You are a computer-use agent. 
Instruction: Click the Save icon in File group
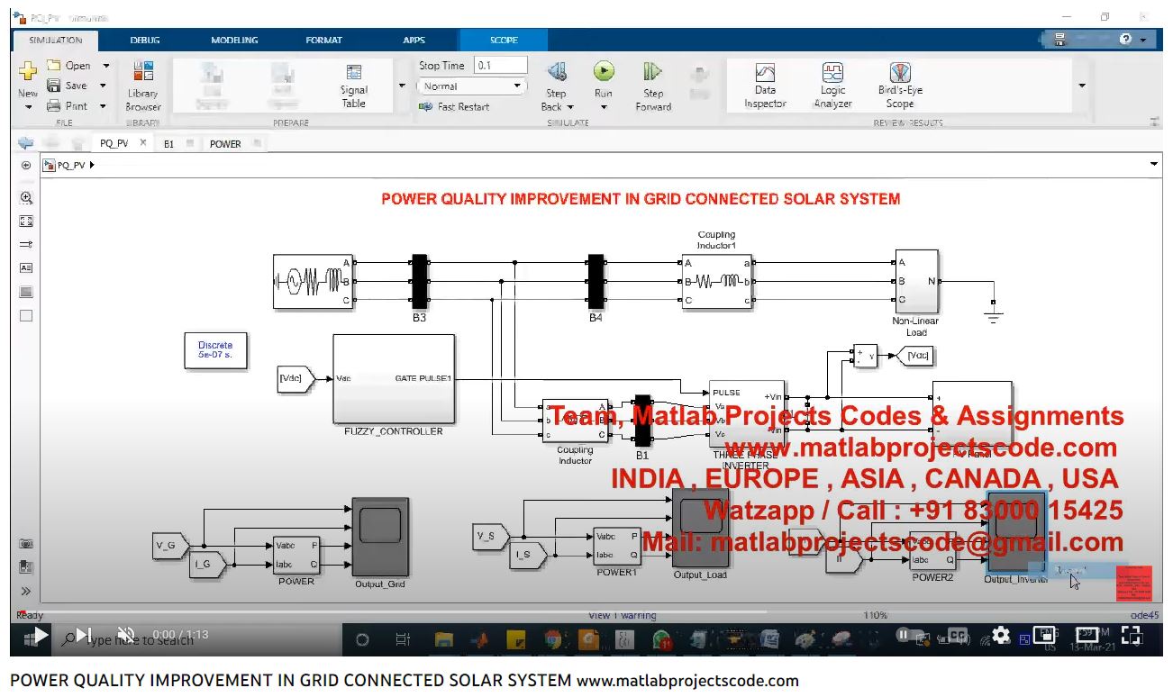click(54, 86)
